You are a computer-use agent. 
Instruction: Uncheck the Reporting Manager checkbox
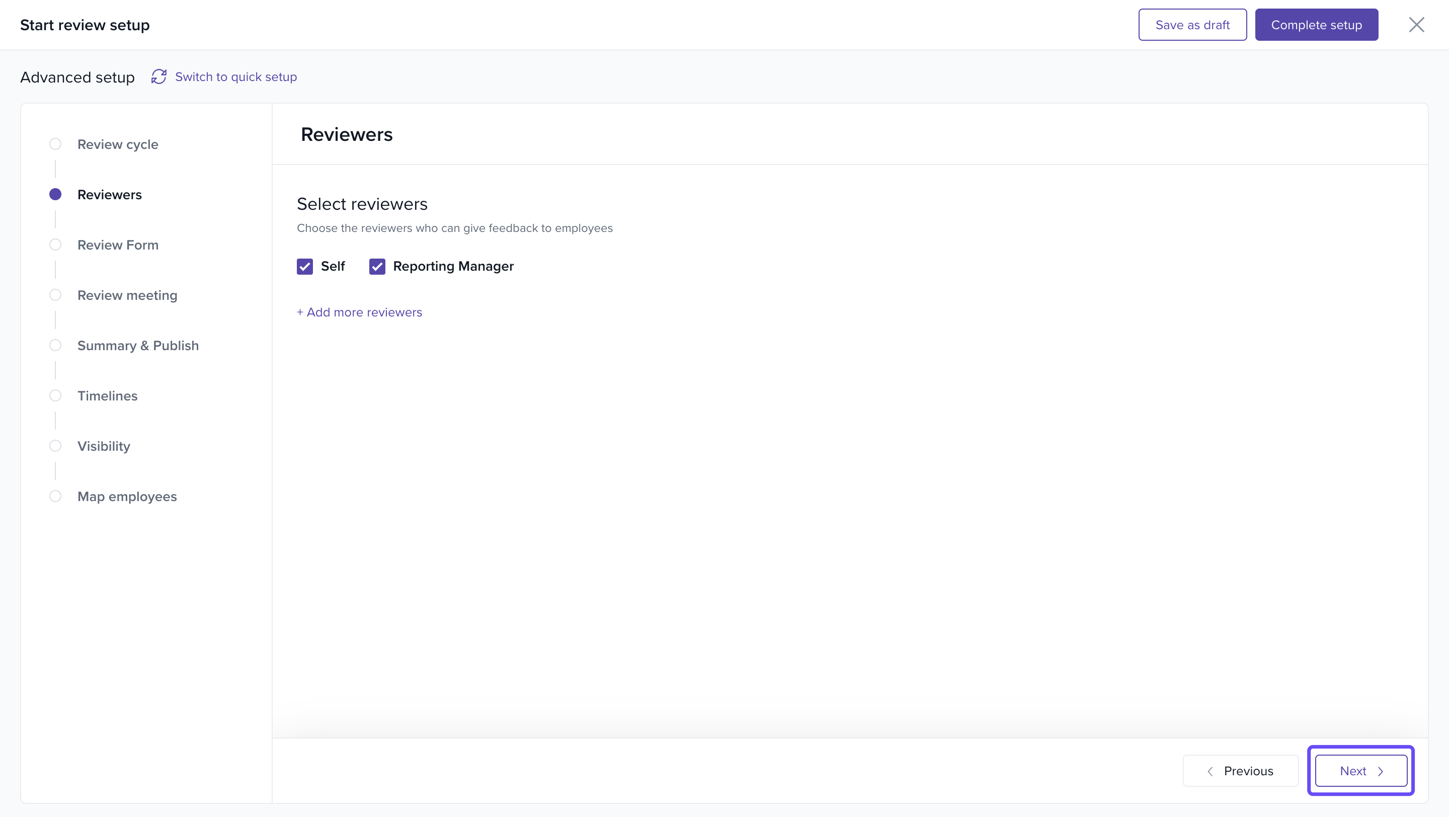click(x=377, y=266)
